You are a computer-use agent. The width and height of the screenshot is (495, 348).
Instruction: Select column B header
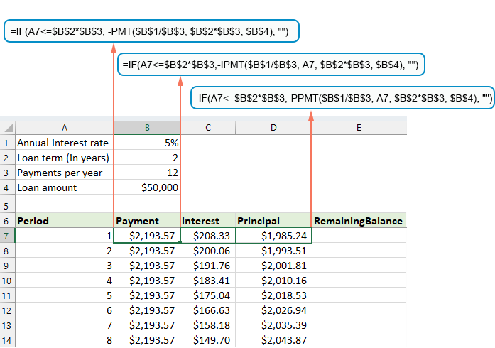click(147, 128)
